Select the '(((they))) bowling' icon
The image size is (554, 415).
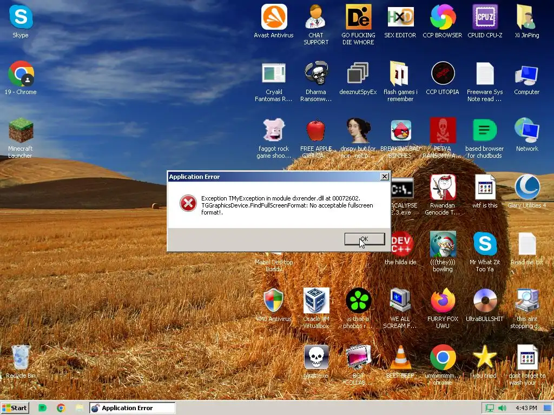[443, 244]
